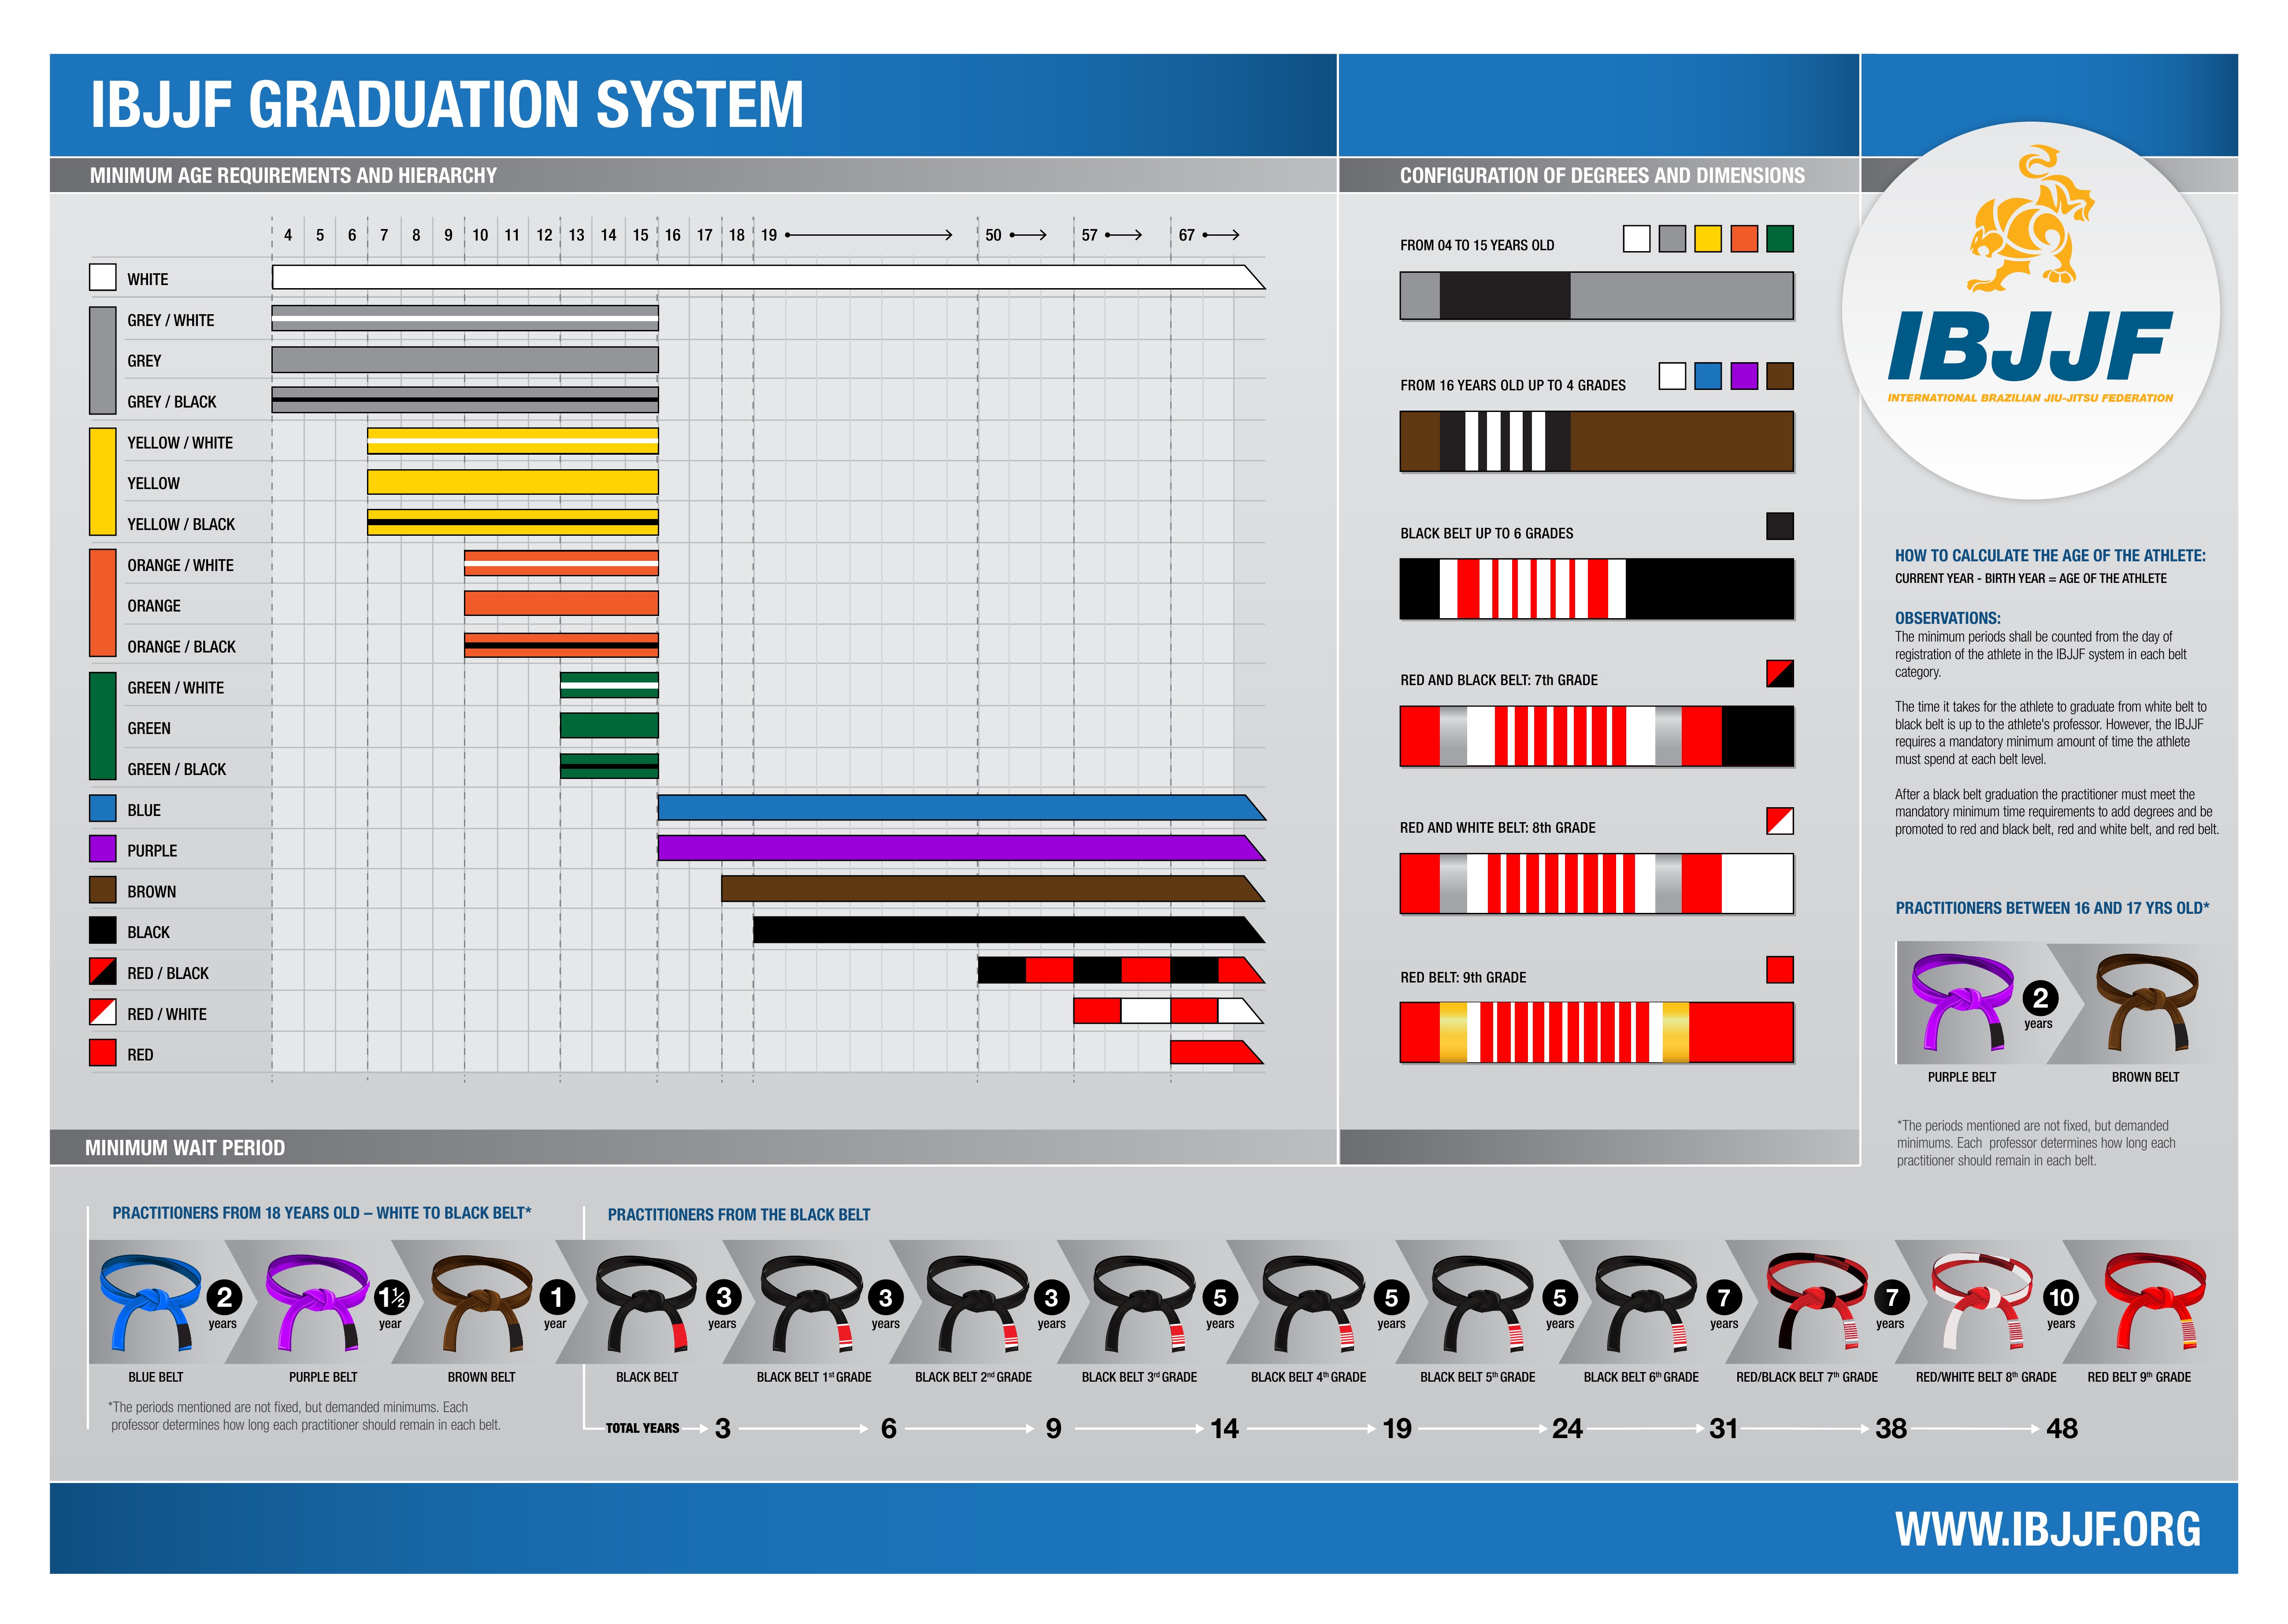Select the solid red square beside RED label
The width and height of the screenshot is (2288, 1624).
[103, 1053]
